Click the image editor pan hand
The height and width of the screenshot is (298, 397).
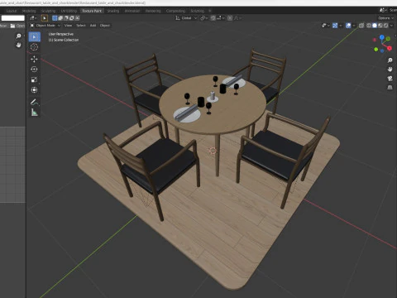(x=18, y=45)
